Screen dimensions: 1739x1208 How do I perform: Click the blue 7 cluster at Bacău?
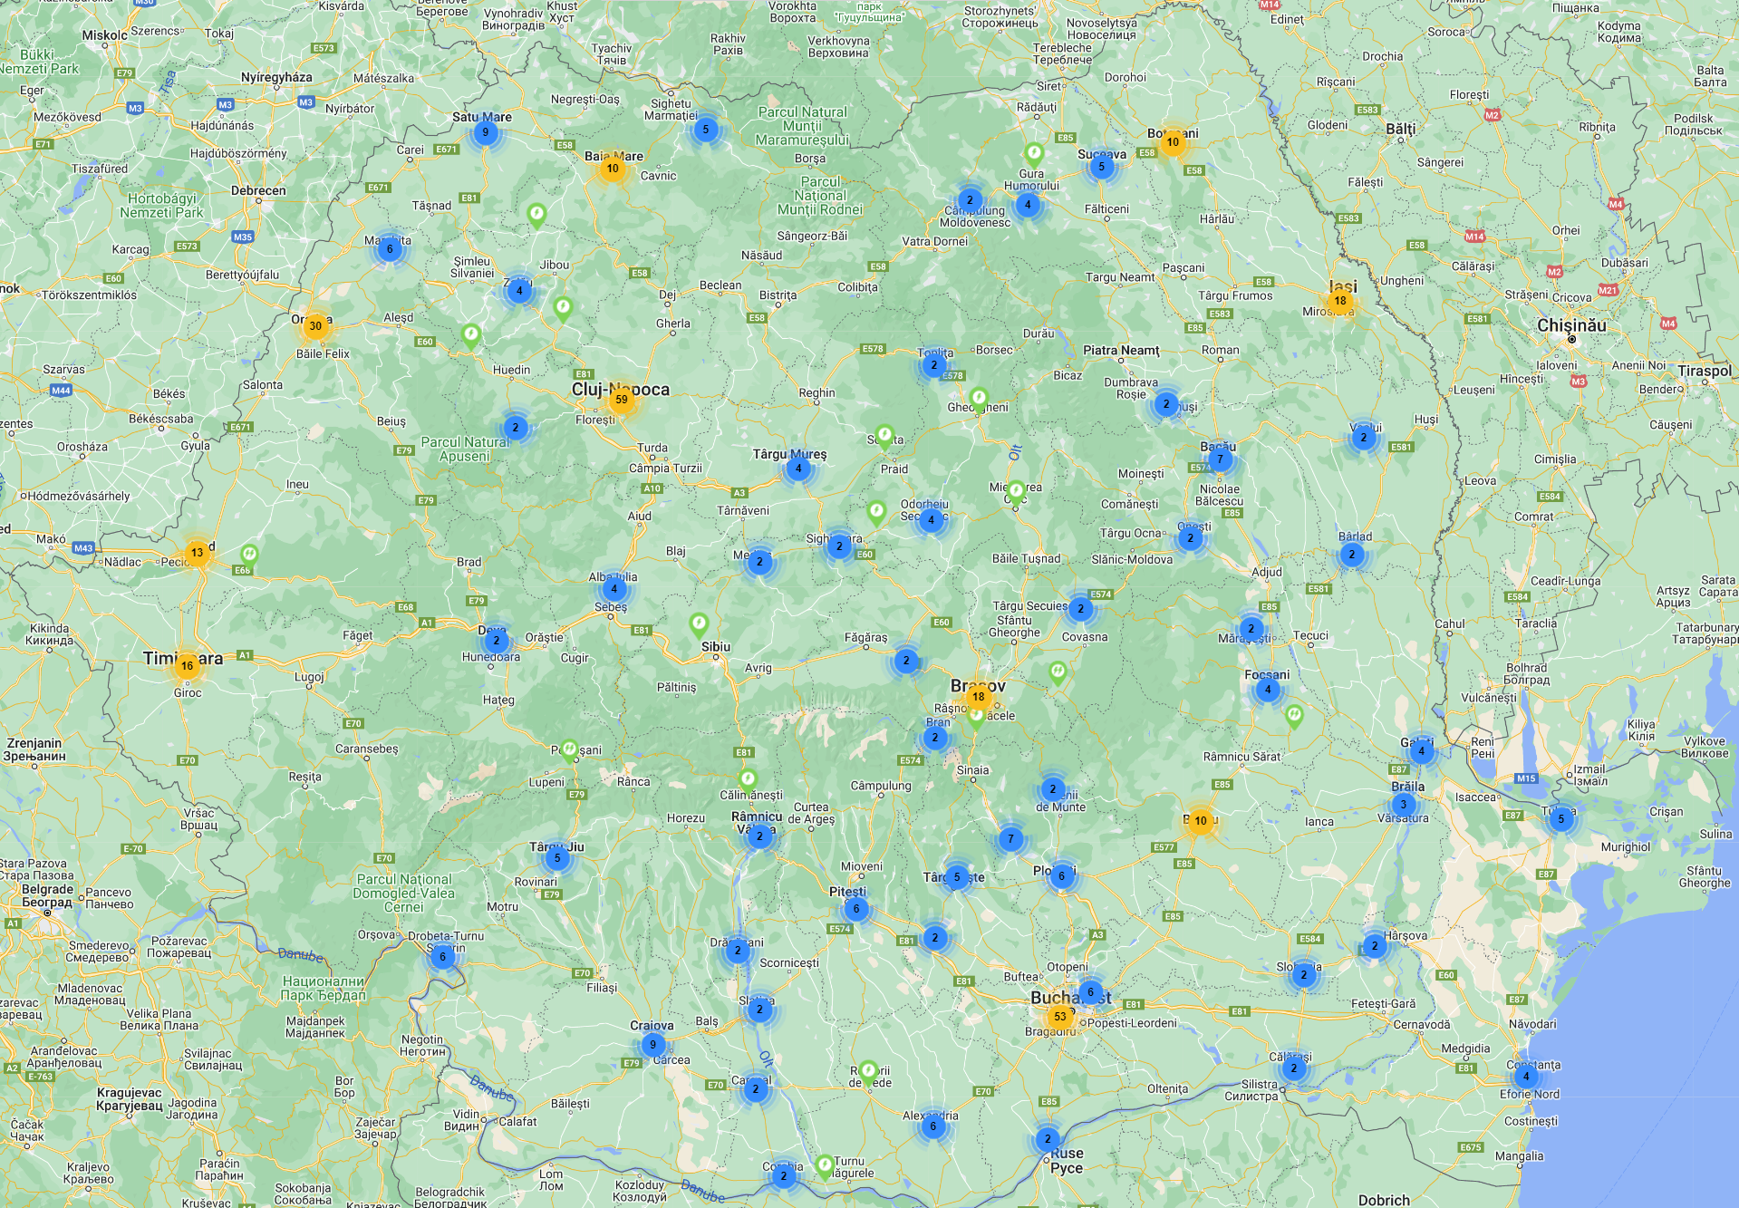coord(1220,459)
